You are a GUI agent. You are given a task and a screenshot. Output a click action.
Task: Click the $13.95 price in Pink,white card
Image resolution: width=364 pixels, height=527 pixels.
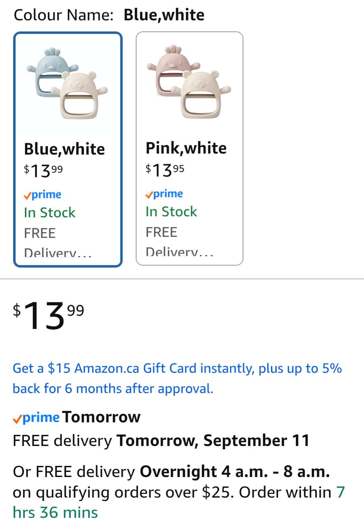click(x=165, y=170)
